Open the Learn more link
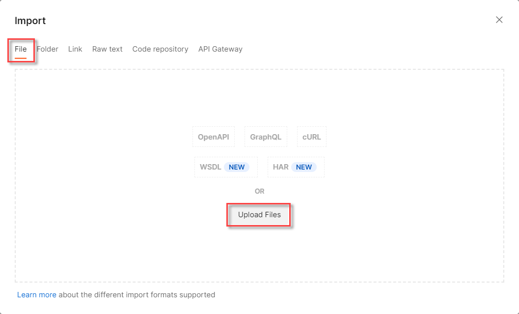This screenshot has width=519, height=314. pos(37,295)
